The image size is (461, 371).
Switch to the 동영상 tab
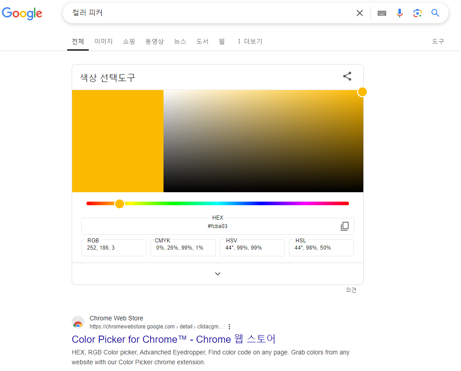pyautogui.click(x=155, y=42)
